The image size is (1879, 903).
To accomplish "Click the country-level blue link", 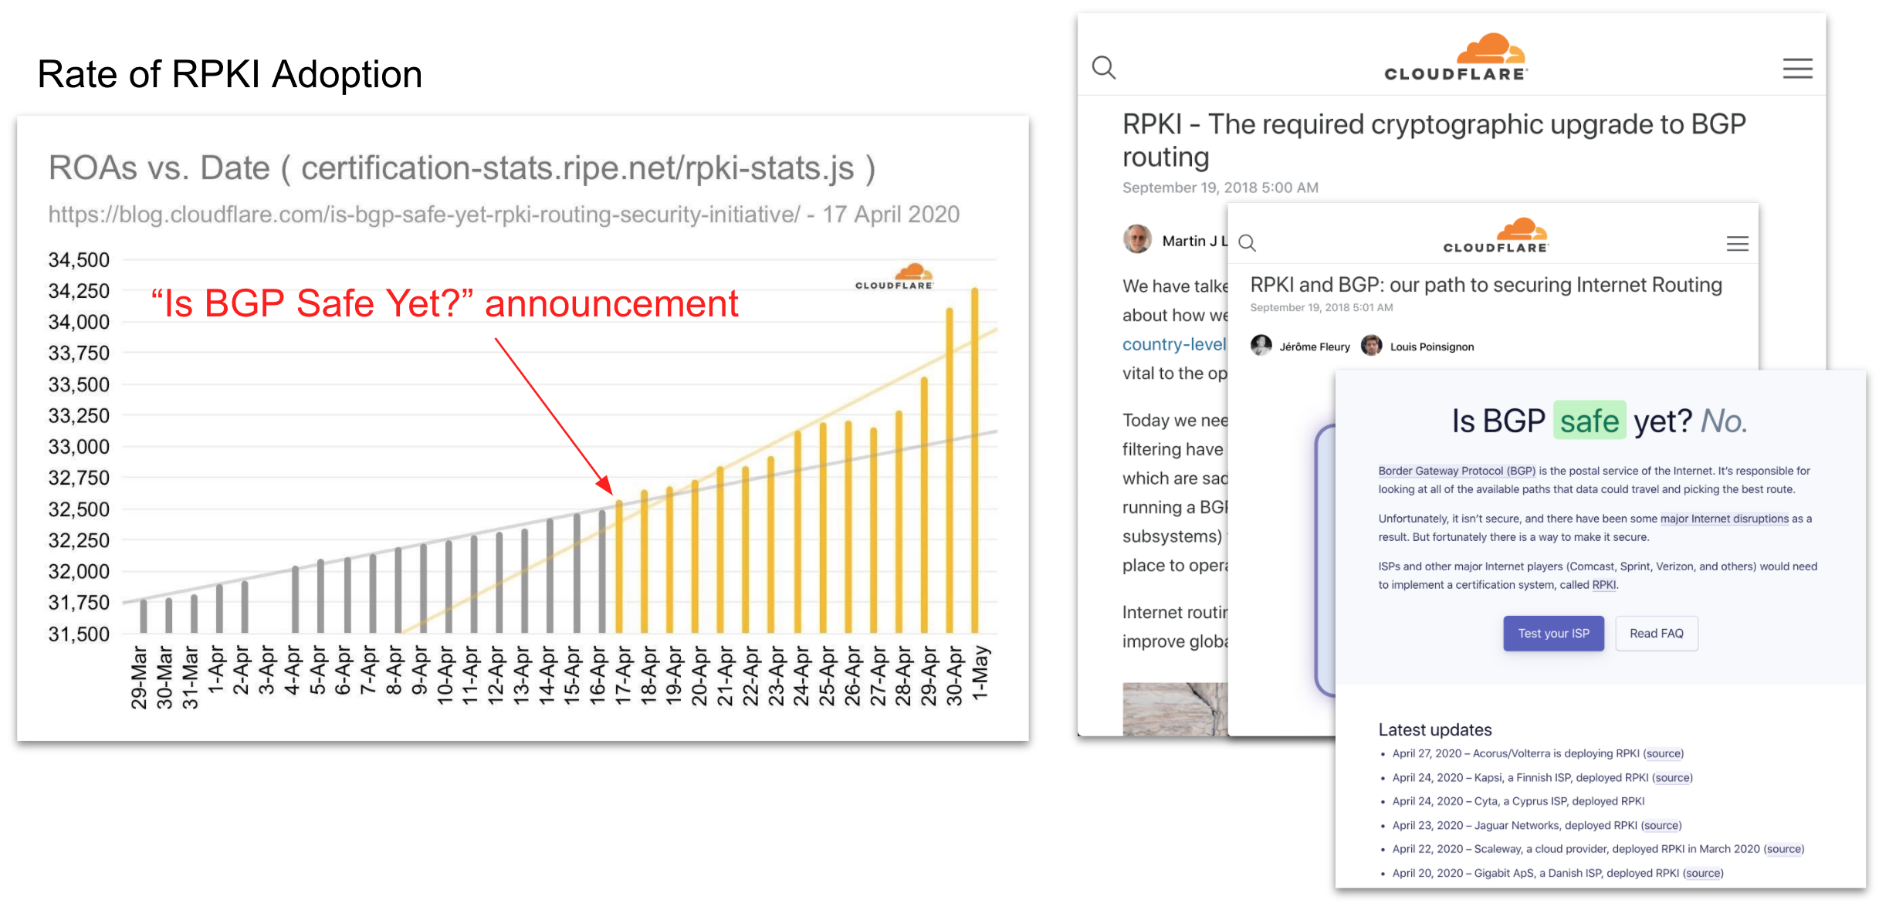I will point(1173,344).
